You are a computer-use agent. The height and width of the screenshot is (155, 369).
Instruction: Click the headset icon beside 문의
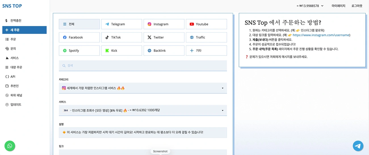[x=7, y=49]
